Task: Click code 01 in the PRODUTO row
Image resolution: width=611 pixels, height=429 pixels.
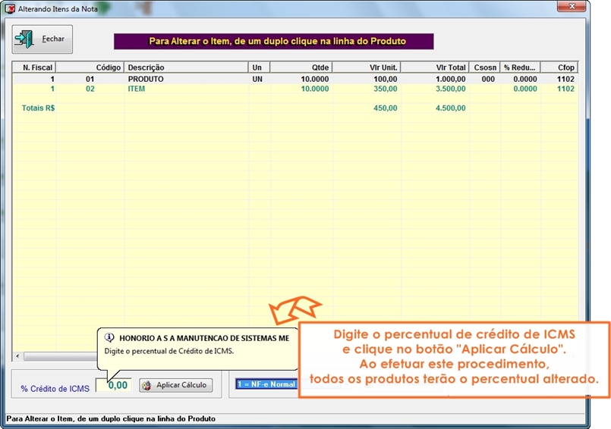Action: click(90, 79)
